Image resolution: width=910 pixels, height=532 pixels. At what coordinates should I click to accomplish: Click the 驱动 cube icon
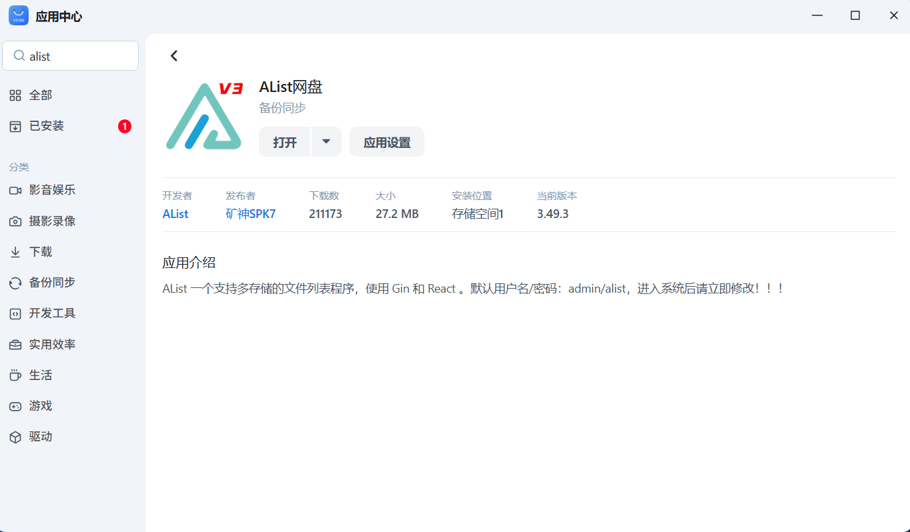[15, 437]
